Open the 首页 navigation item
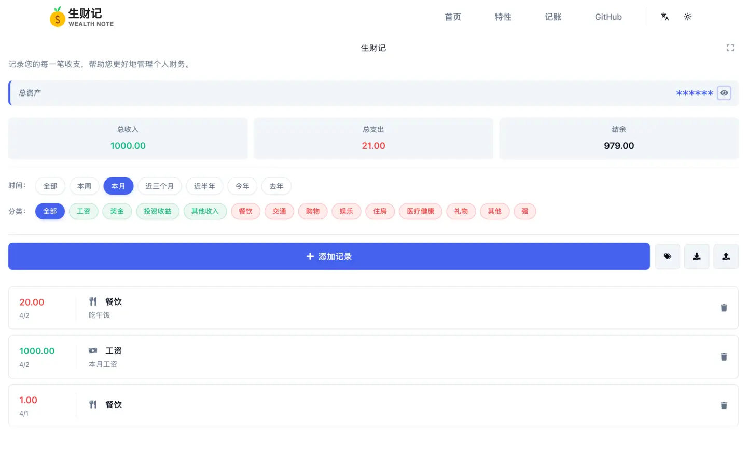The height and width of the screenshot is (467, 747). 452,17
